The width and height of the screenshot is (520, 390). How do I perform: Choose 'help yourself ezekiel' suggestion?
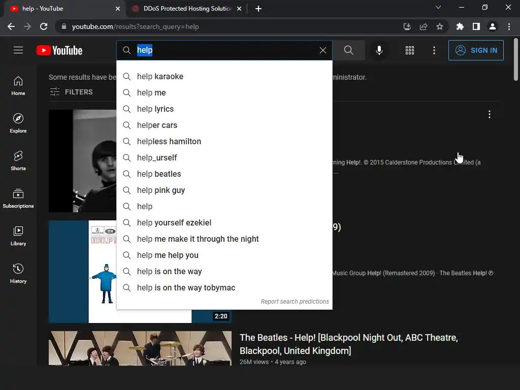coord(224,222)
